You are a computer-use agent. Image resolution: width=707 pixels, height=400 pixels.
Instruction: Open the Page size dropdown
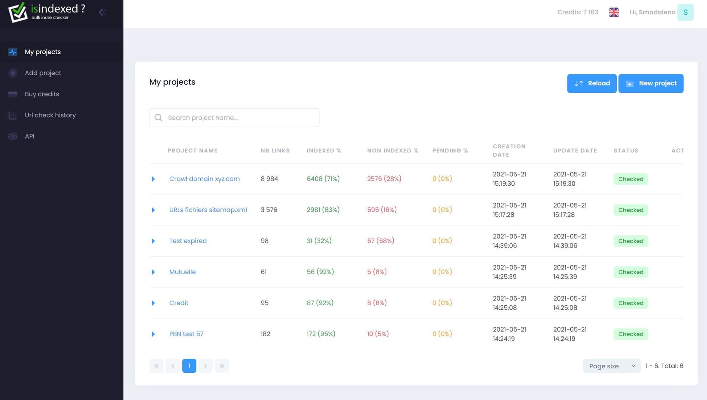[x=612, y=366]
